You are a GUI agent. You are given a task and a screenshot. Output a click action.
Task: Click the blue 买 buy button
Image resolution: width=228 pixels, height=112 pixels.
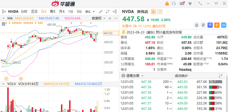tap(210, 25)
